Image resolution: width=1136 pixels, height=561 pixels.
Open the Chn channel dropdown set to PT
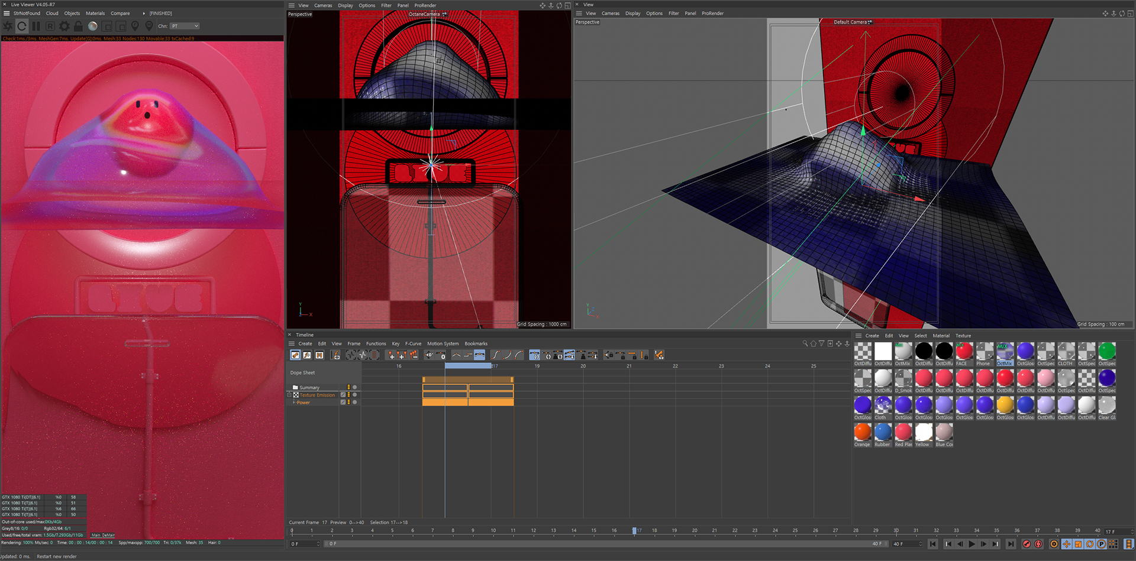(x=185, y=26)
